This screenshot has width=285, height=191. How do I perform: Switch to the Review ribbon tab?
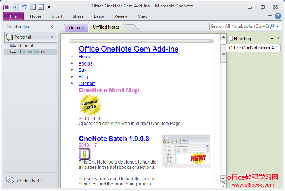click(x=121, y=16)
